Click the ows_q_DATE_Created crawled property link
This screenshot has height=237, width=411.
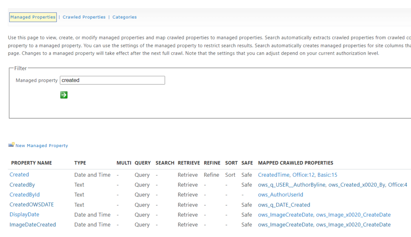coord(284,205)
